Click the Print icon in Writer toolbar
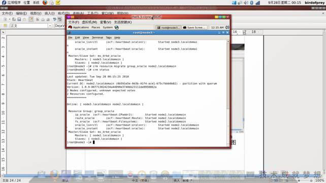The height and width of the screenshot is (183, 326). [x=43, y=19]
